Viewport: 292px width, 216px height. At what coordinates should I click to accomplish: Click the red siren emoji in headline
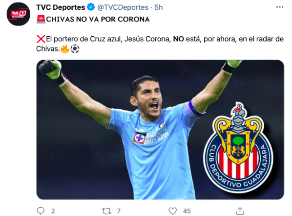(41, 19)
